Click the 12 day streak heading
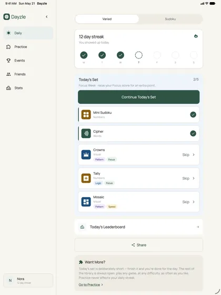Viewport: 221px width, 295px height. (x=92, y=37)
